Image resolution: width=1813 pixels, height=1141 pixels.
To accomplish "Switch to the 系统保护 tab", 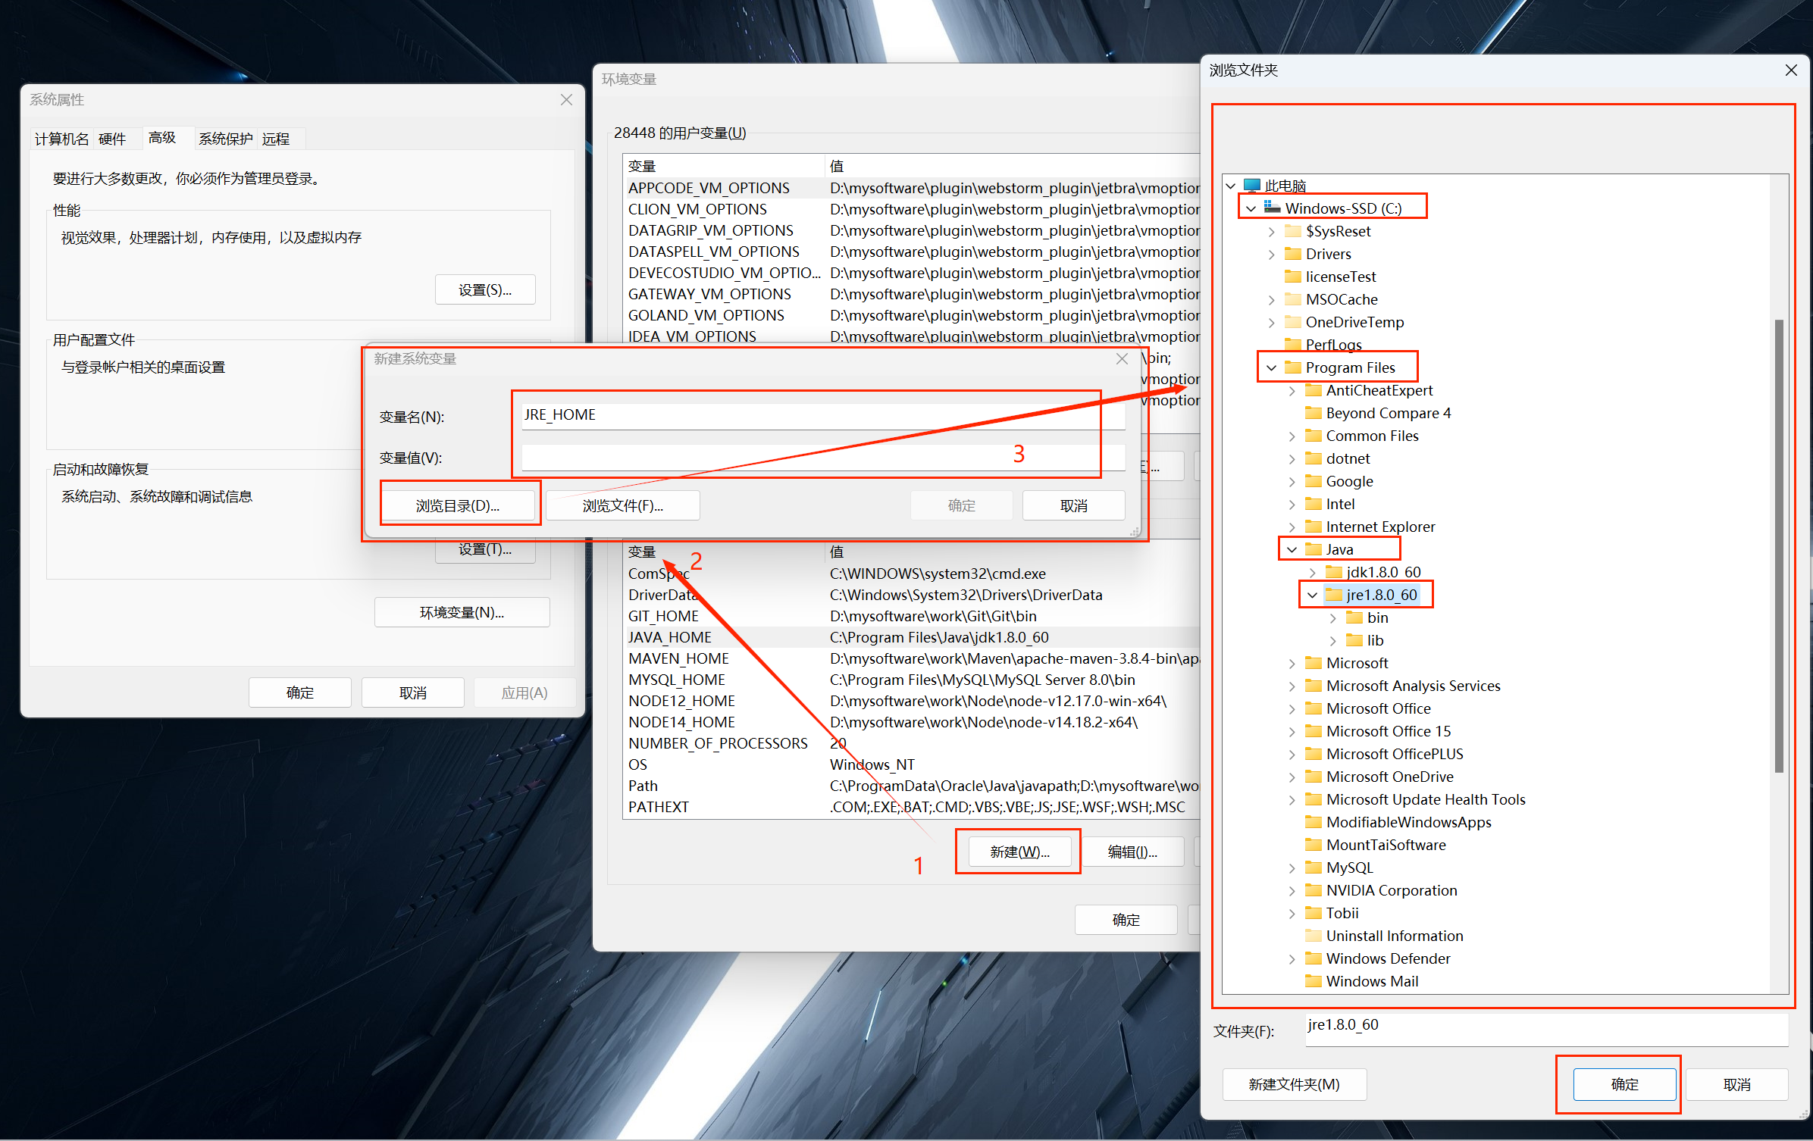I will [x=225, y=139].
